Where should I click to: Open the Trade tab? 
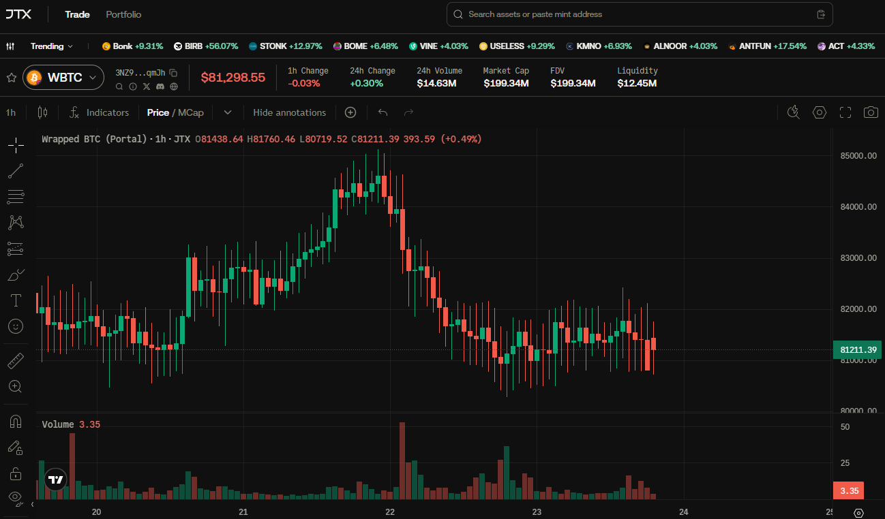click(x=77, y=14)
